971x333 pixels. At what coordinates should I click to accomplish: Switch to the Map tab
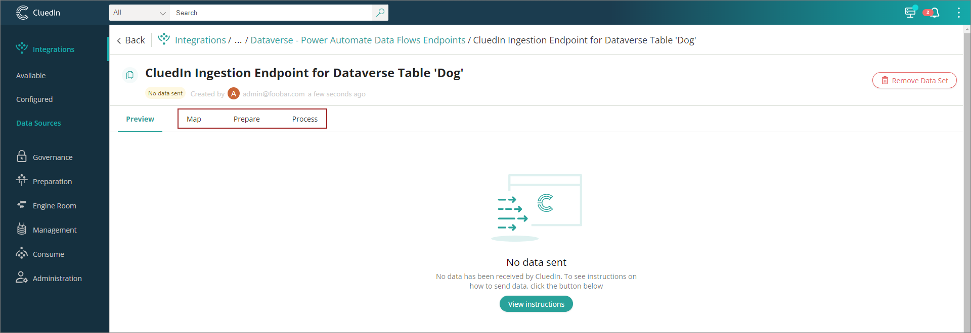coord(194,119)
